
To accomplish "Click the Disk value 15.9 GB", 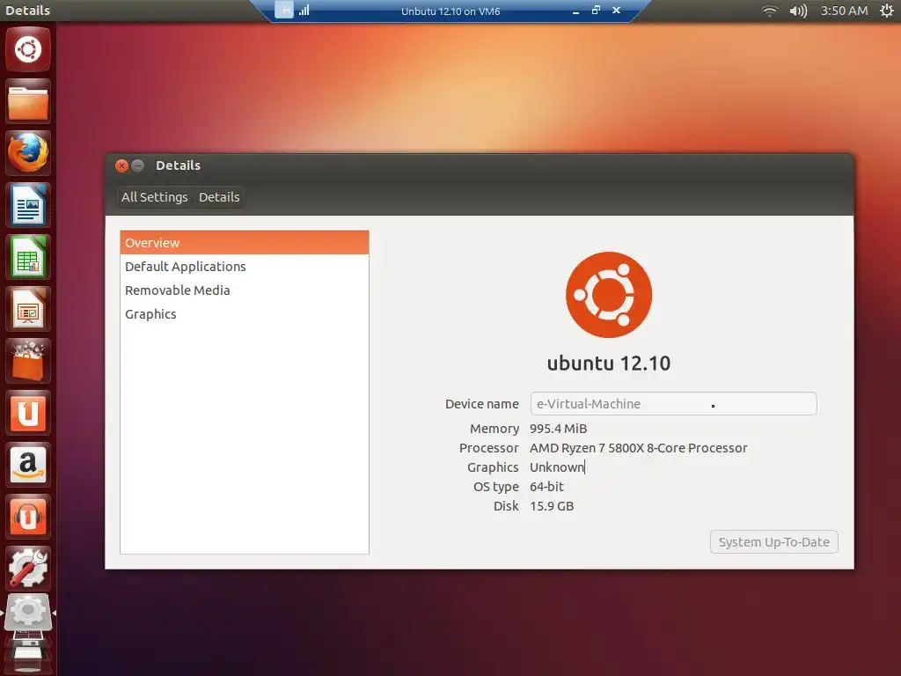I will pos(552,506).
